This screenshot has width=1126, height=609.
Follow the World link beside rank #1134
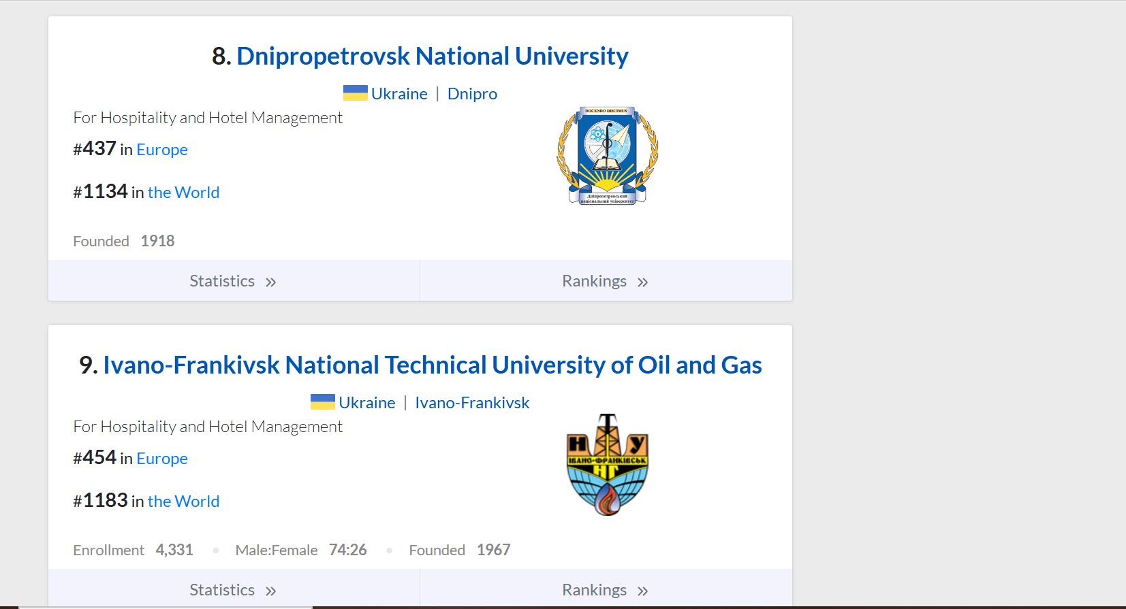point(183,193)
